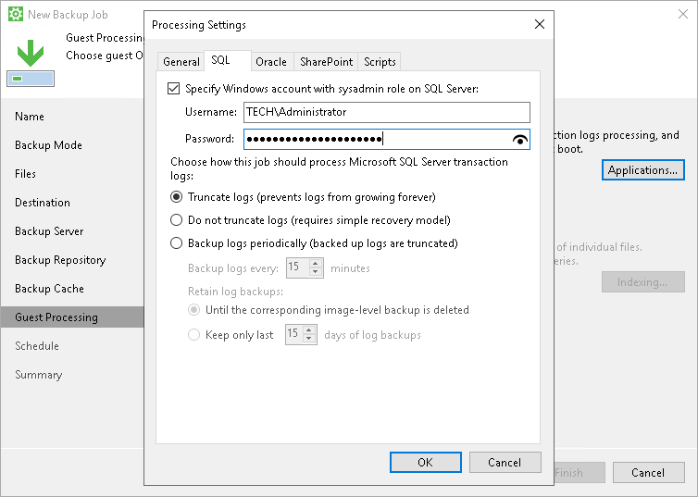Go to the Name wizard step
This screenshot has width=698, height=497.
tap(30, 117)
